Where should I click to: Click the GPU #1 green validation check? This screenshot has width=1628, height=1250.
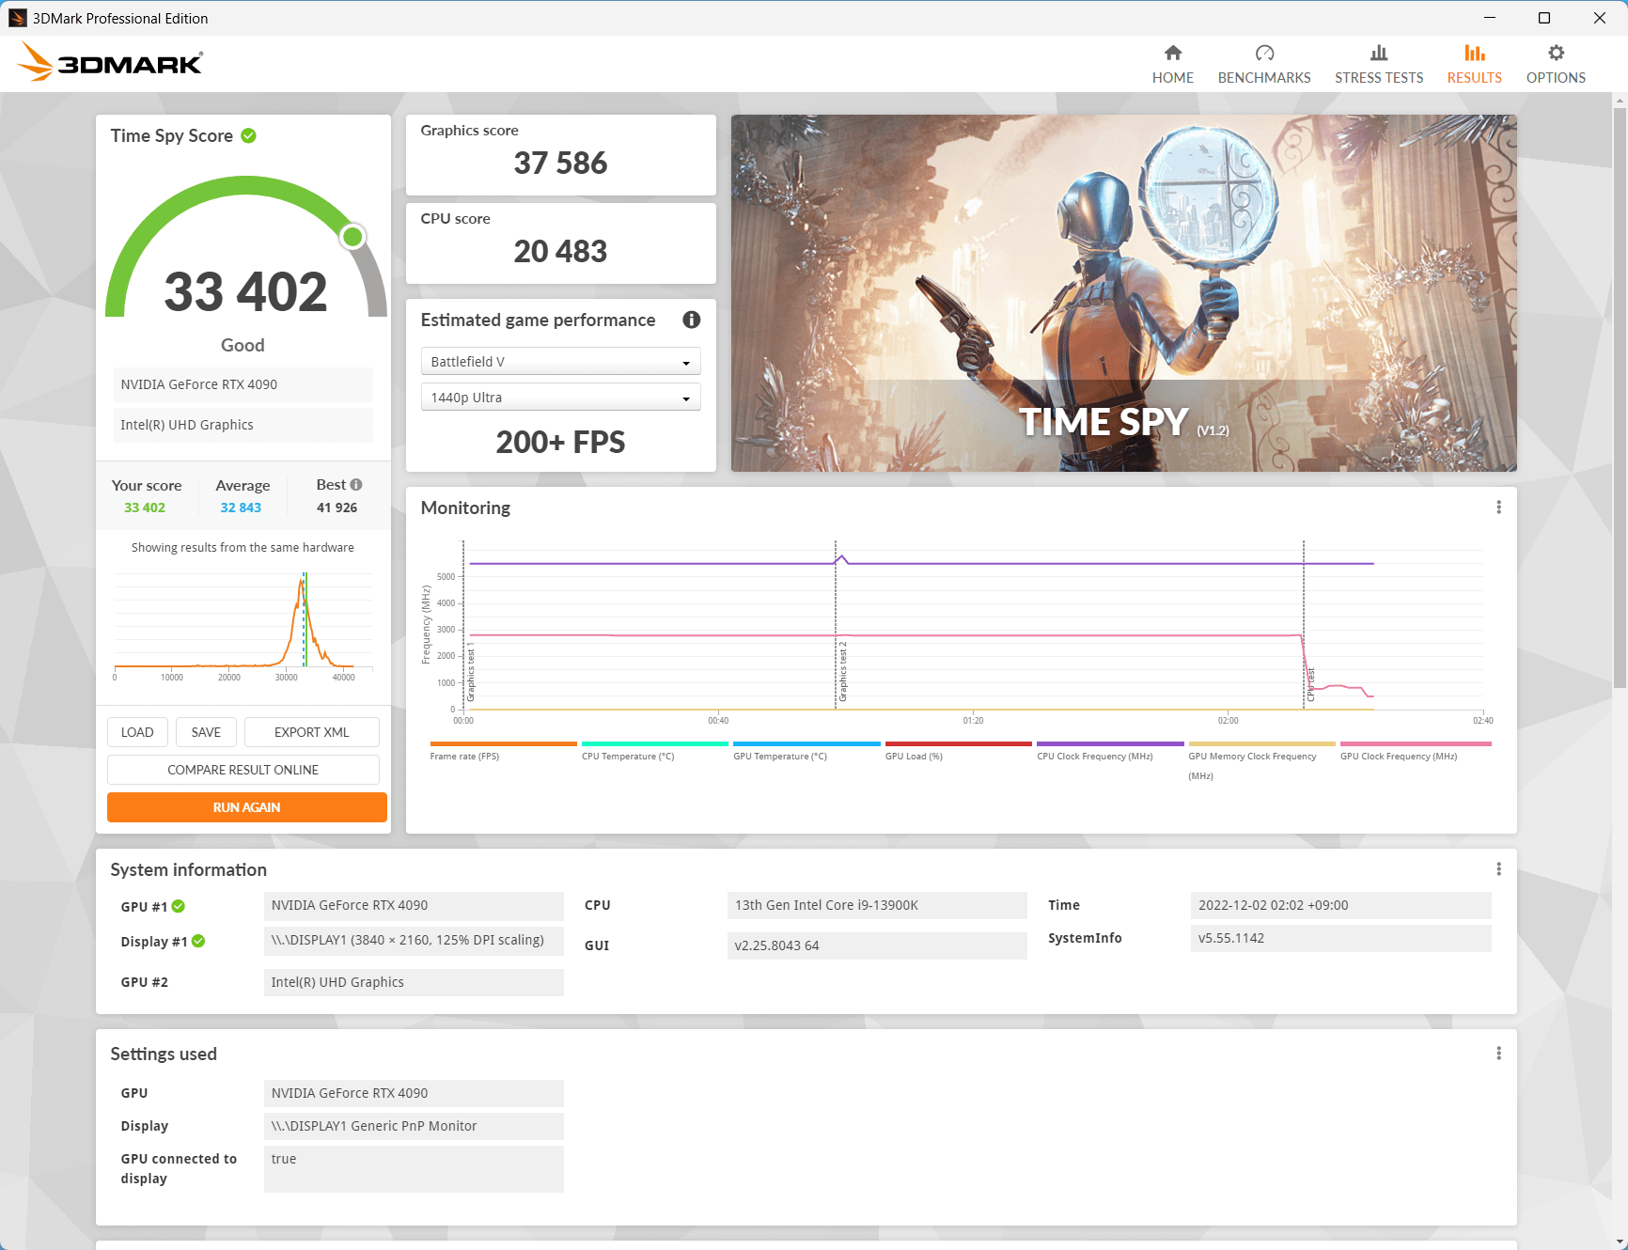tap(179, 906)
